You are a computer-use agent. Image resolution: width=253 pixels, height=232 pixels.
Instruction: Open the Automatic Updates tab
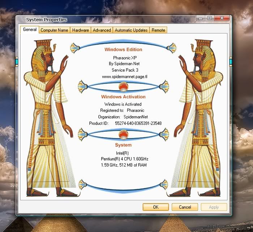[x=131, y=30]
